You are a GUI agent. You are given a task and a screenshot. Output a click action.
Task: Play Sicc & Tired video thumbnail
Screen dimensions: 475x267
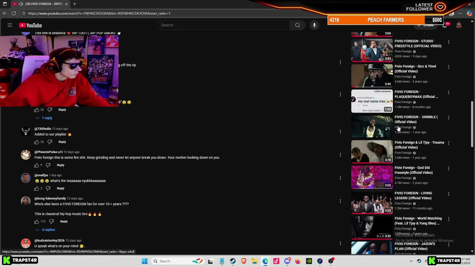pyautogui.click(x=372, y=76)
